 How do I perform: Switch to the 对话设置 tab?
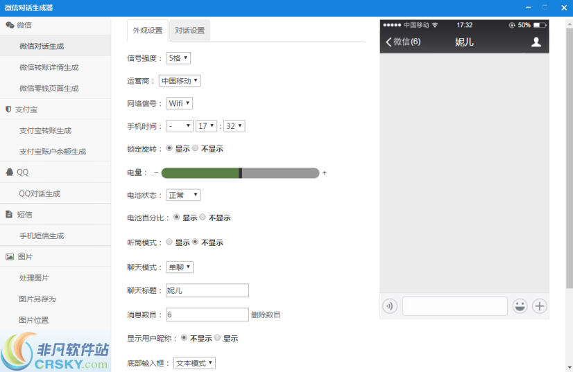tap(189, 30)
